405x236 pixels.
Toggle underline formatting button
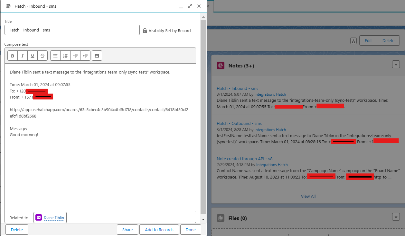(x=33, y=56)
